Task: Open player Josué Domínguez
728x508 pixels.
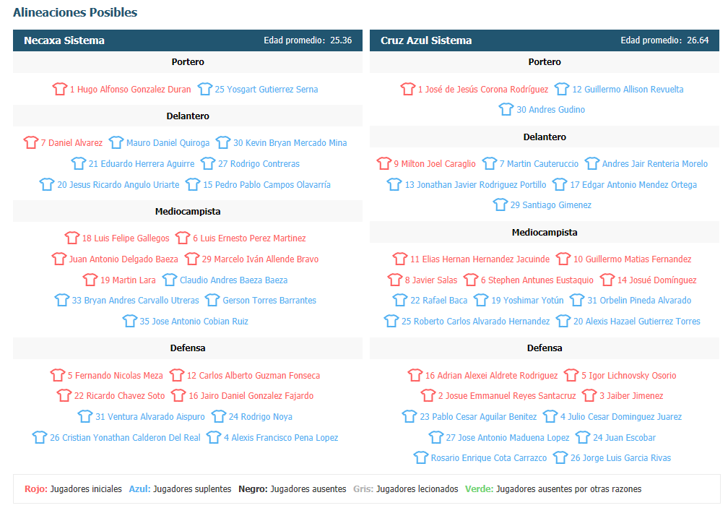Action: 656,280
